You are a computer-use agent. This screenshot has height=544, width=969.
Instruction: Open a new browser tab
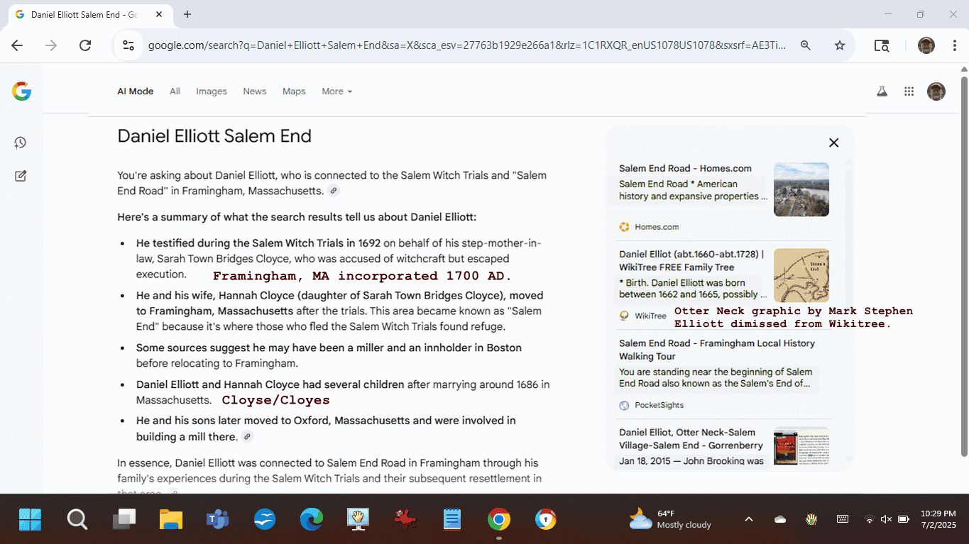pyautogui.click(x=187, y=14)
